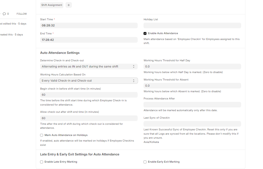Click the plus icon beside Shift Assignment

coord(69,5)
